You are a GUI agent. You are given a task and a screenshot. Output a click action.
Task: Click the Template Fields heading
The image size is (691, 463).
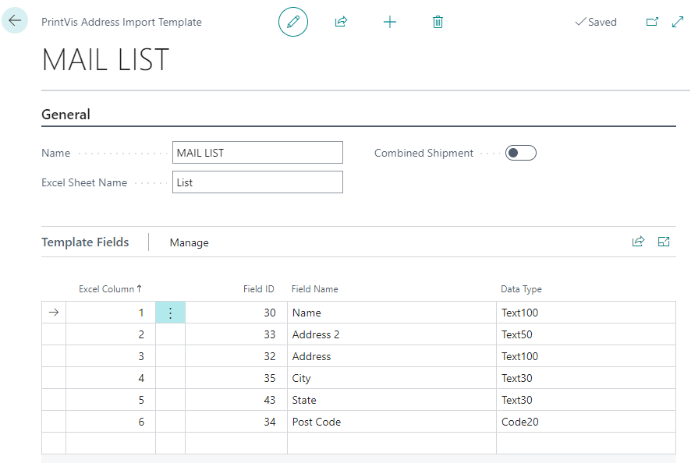pos(85,242)
